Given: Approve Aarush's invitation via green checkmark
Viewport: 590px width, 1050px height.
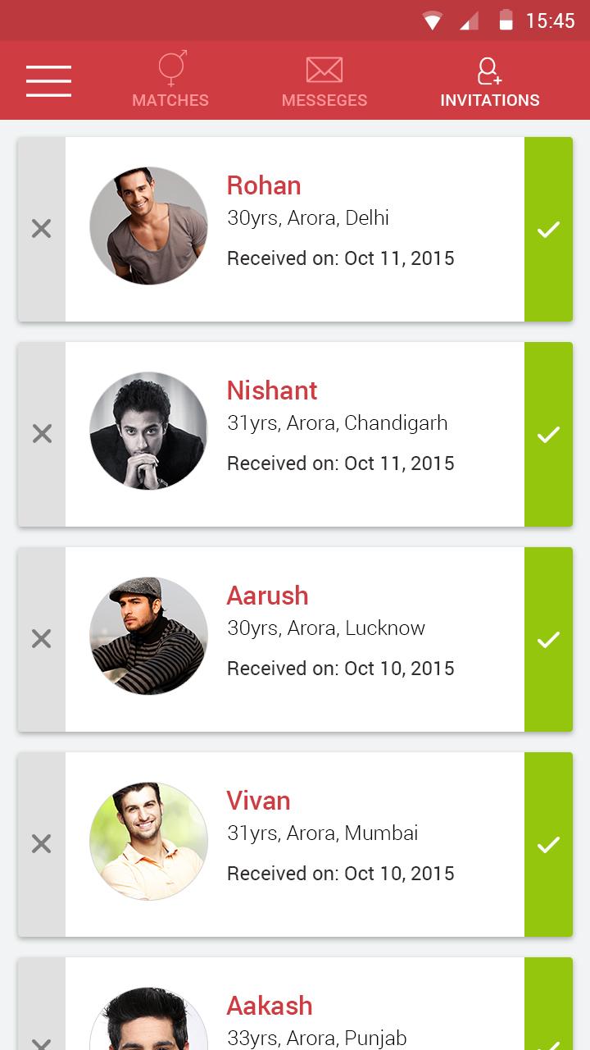Looking at the screenshot, I should (548, 639).
